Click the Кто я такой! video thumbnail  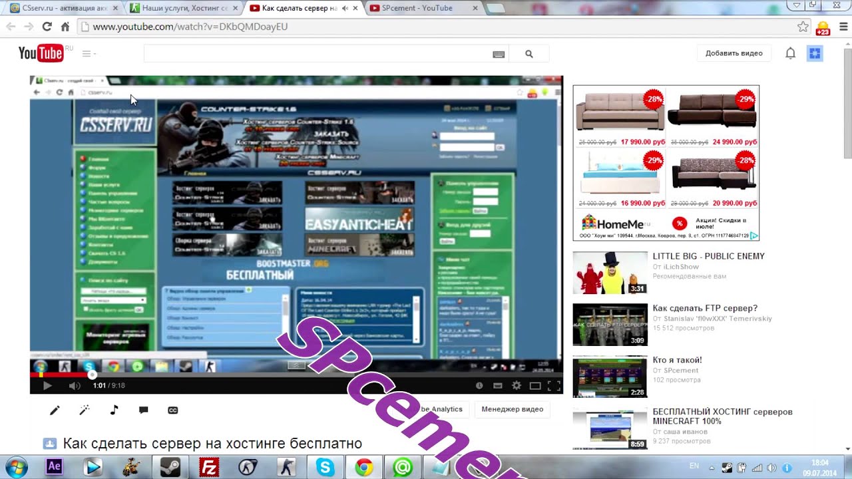tap(610, 377)
